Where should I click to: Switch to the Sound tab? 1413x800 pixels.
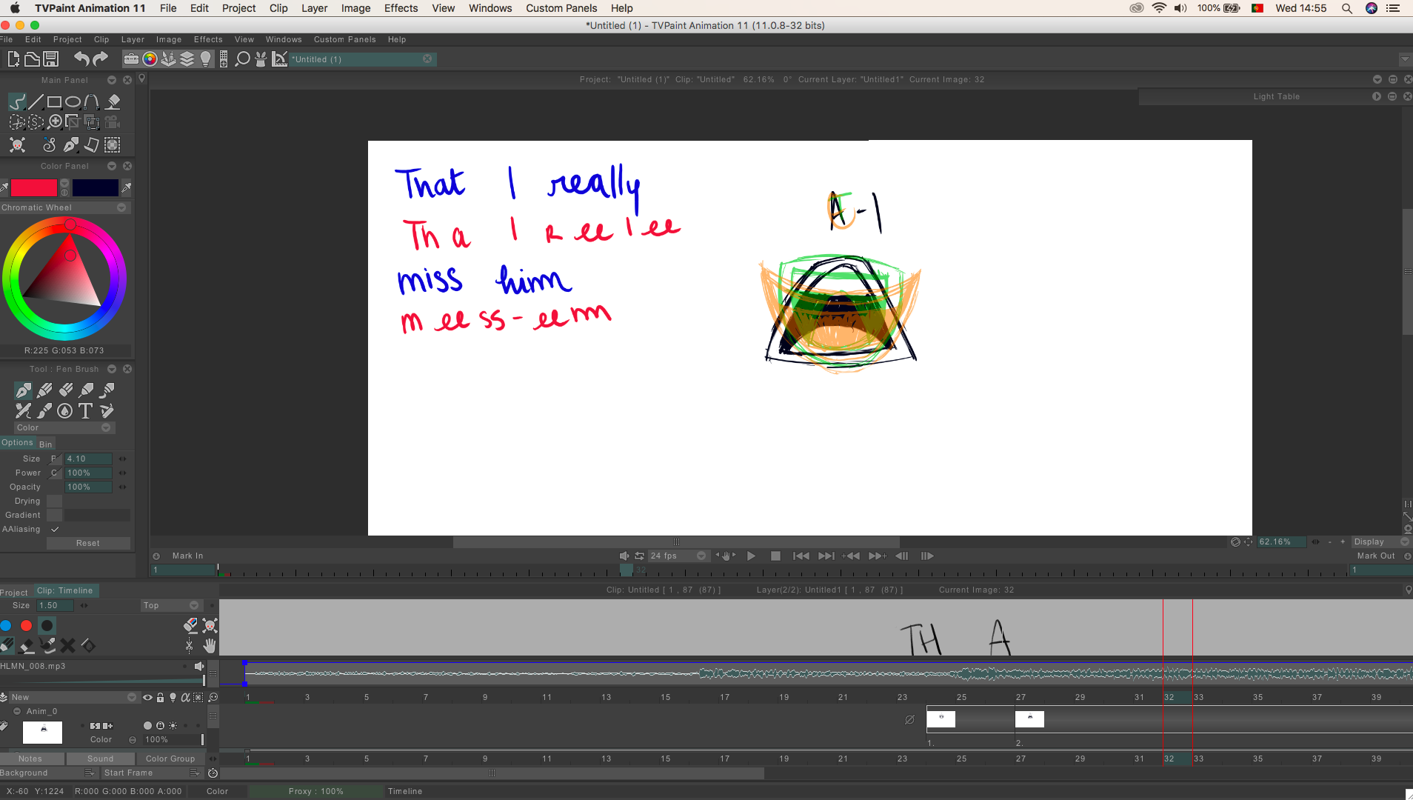100,759
